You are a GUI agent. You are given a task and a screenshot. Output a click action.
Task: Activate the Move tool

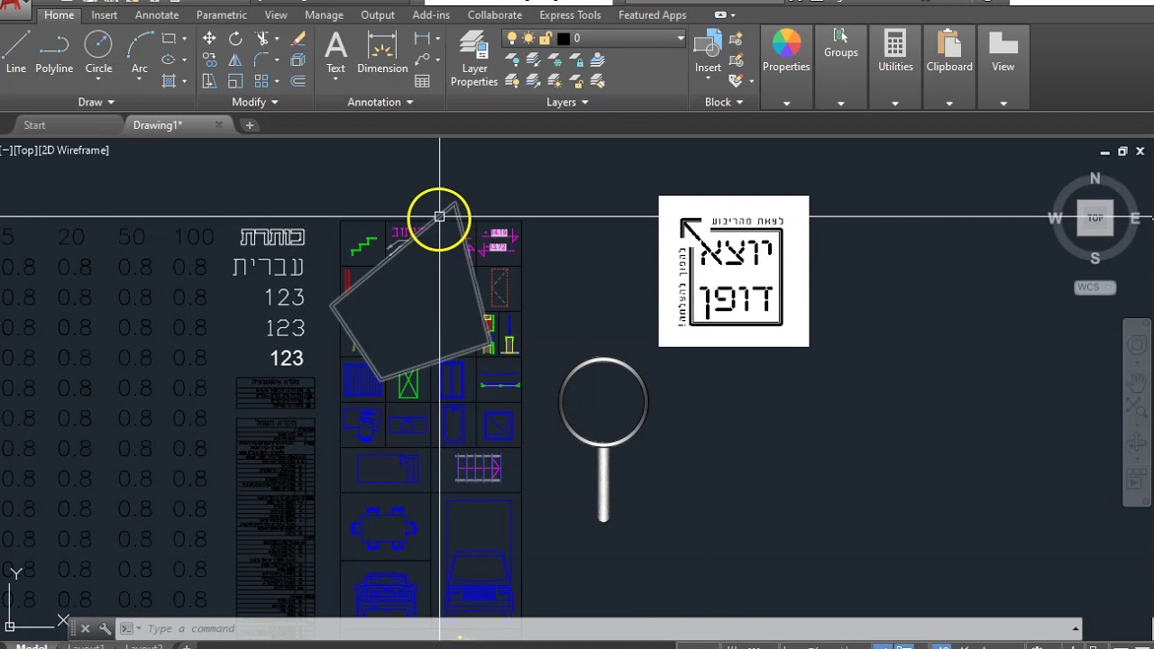[209, 39]
